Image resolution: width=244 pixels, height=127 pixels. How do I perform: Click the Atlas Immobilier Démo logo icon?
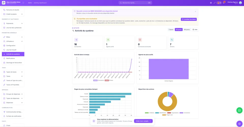coord(3,3)
